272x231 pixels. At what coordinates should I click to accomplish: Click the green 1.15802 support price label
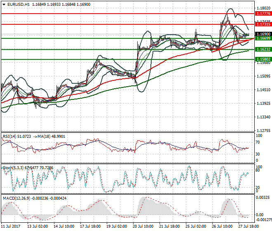263,59
